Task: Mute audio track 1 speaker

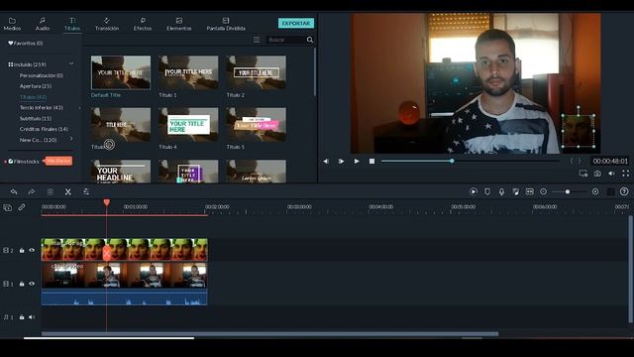Action: [x=32, y=317]
